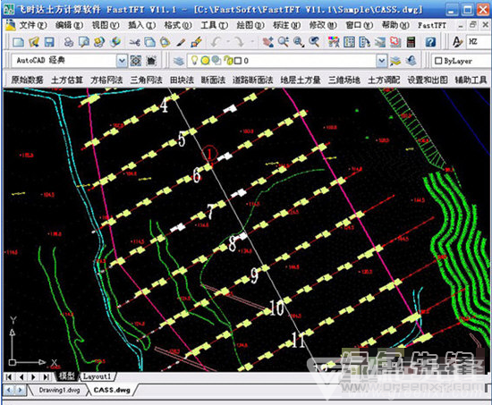Click the Zoom Previous icon
The image size is (492, 405).
314,42
